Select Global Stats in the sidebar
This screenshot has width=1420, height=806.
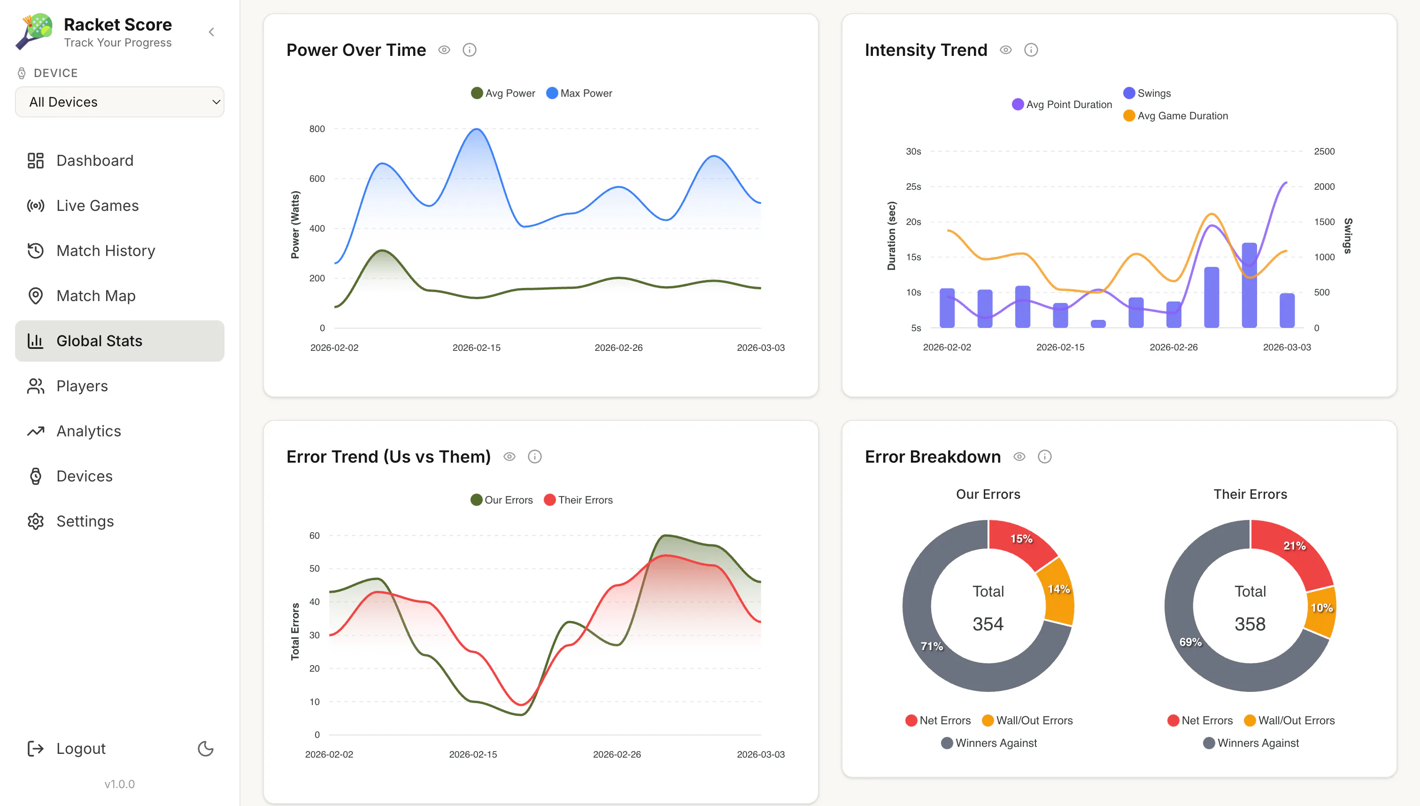120,341
